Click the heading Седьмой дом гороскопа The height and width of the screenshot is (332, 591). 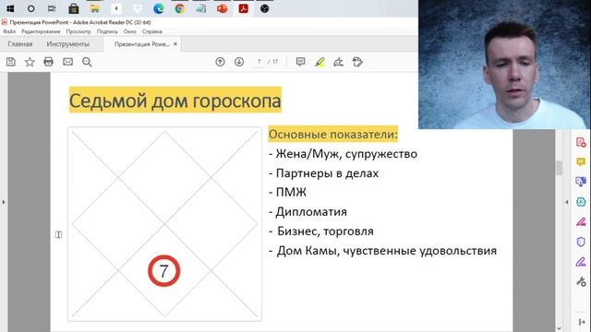pyautogui.click(x=175, y=101)
